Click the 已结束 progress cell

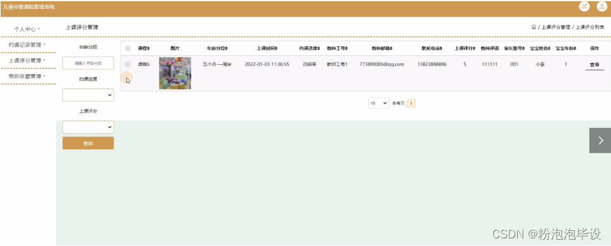(x=309, y=64)
